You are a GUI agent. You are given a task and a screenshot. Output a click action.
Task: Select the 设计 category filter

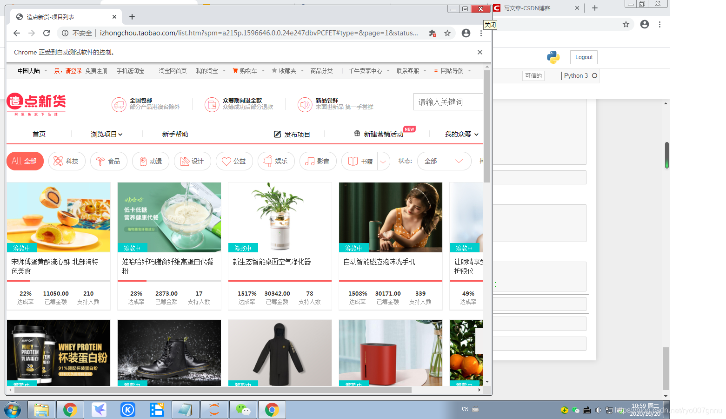(x=193, y=161)
